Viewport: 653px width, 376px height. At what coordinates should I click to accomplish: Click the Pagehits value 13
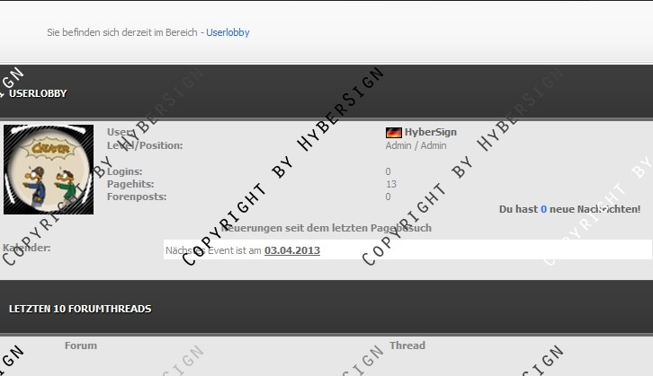390,184
